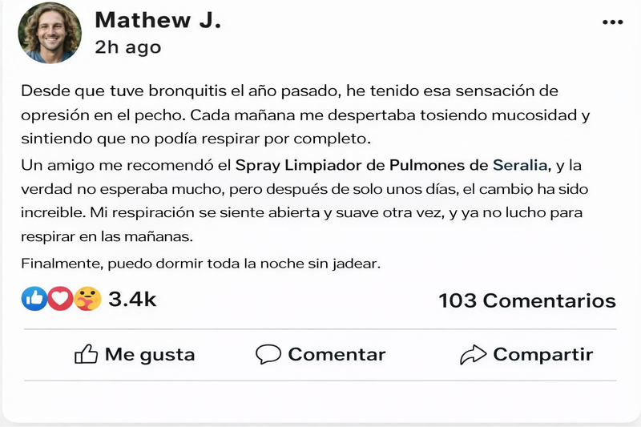Click the speech bubble icon beside Comentar
Image resolution: width=641 pixels, height=427 pixels.
(268, 354)
